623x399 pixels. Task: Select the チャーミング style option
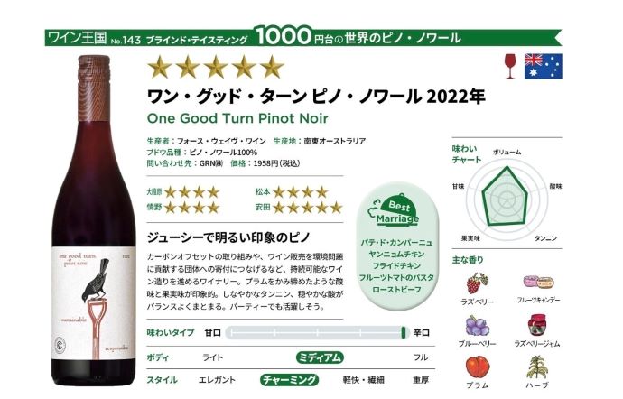coord(289,380)
